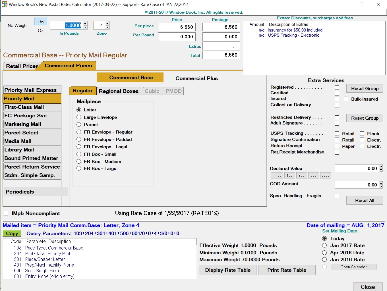The width and height of the screenshot is (387, 291).
Task: Decrease the Zone value with down arrow
Action: 107,27
